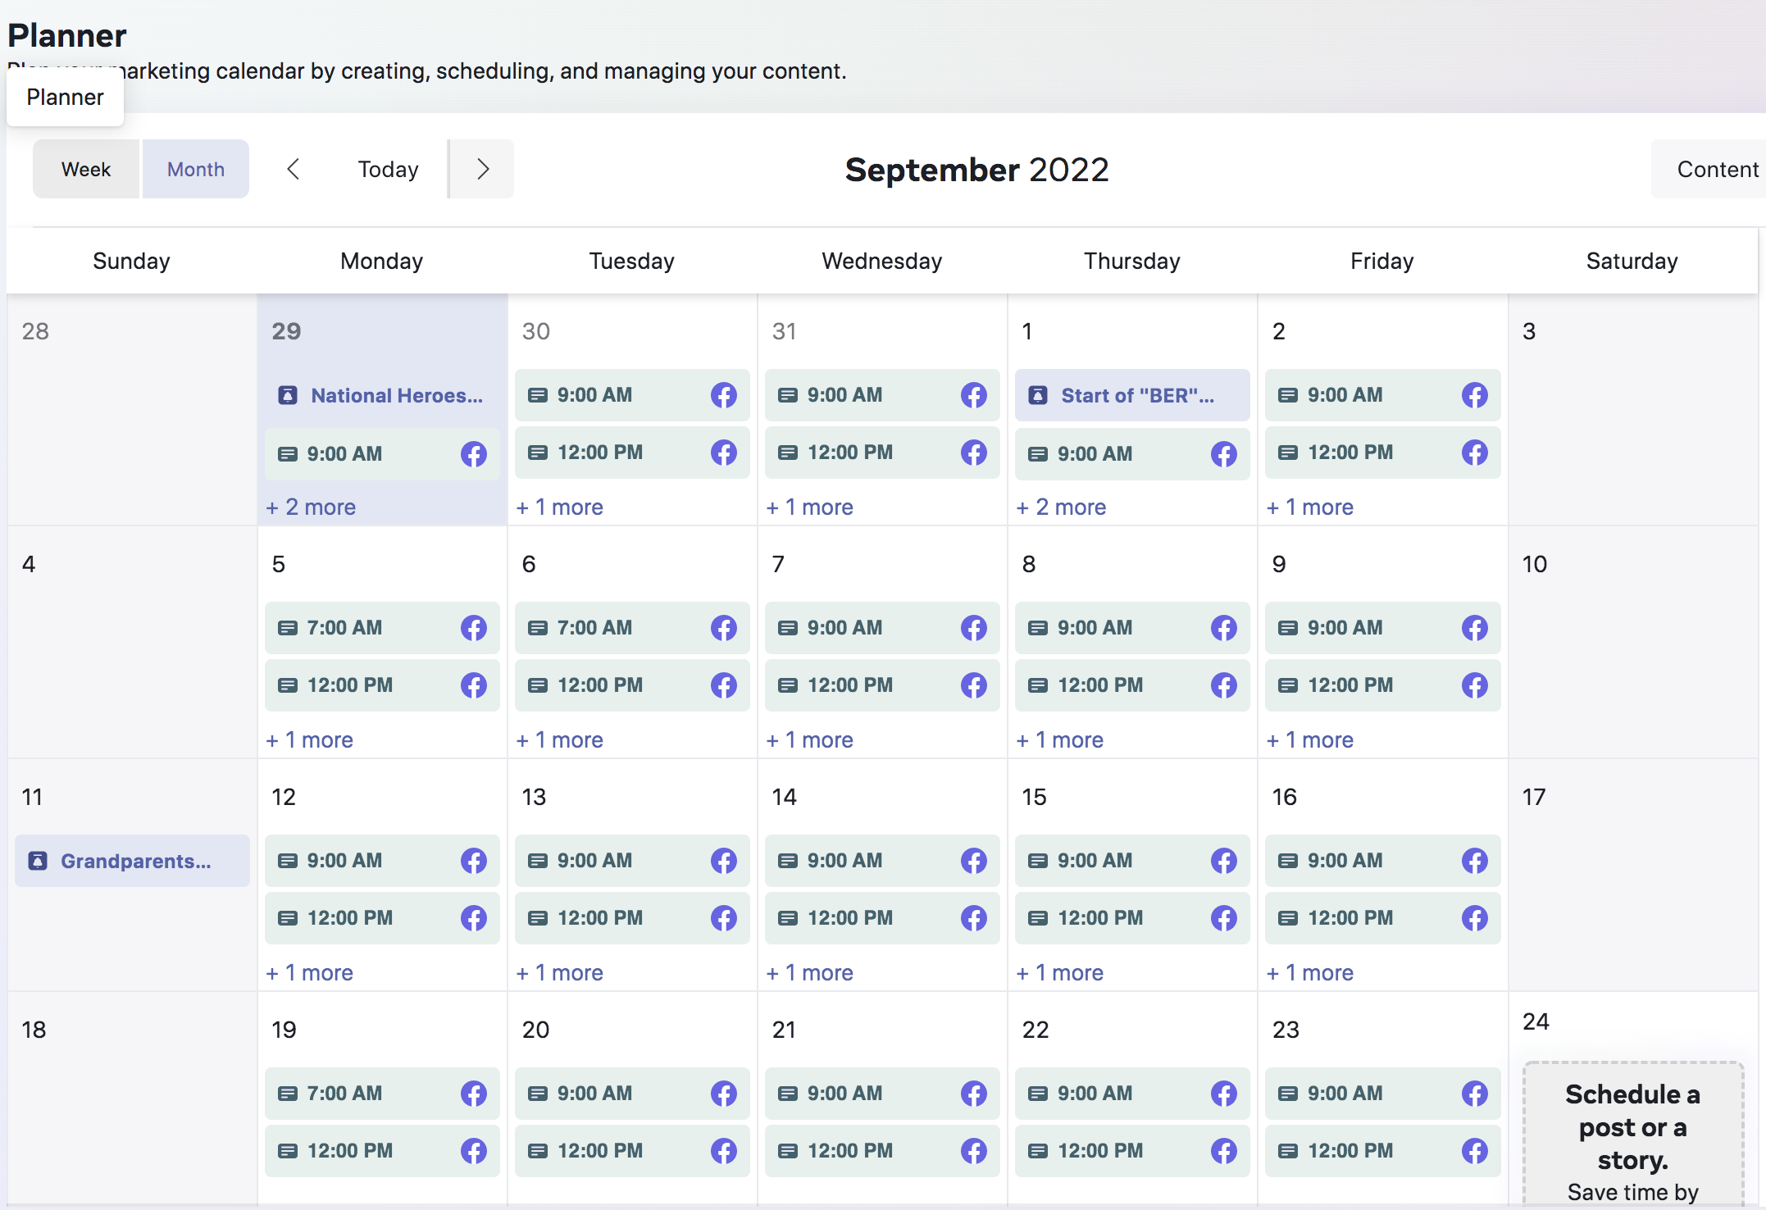Image resolution: width=1766 pixels, height=1210 pixels.
Task: Expand "+ 1 more" on September 13
Action: (560, 972)
